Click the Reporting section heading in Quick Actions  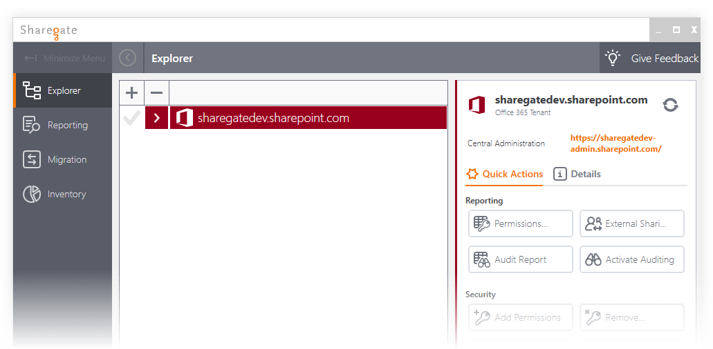pos(484,200)
